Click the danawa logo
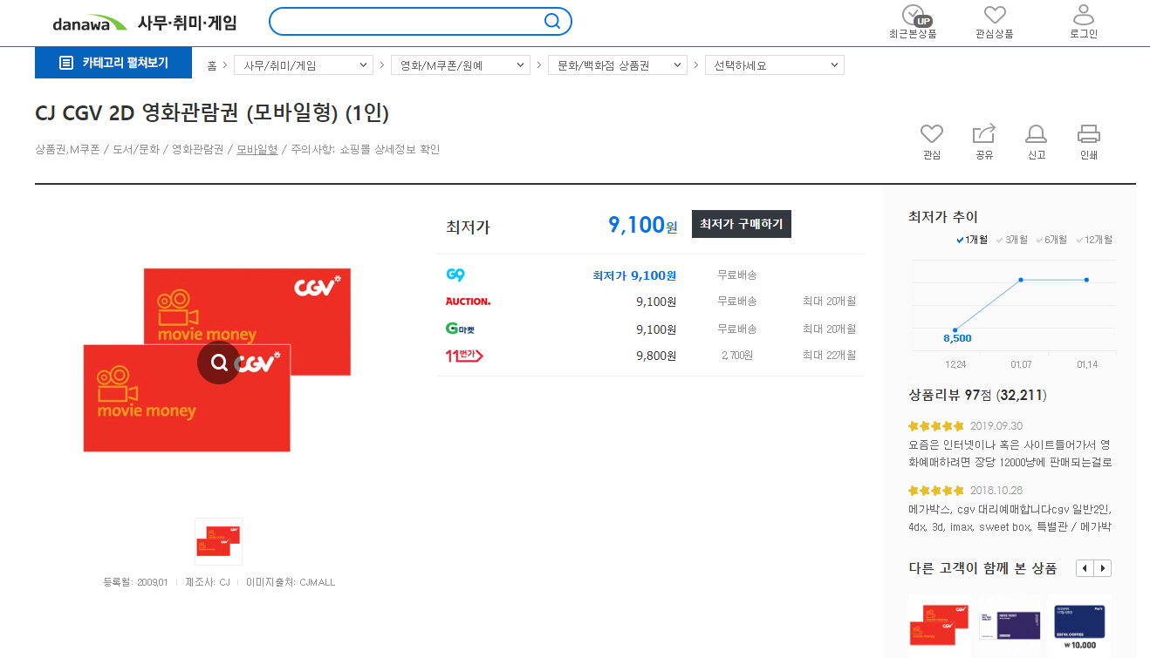1150x658 pixels. [x=89, y=23]
